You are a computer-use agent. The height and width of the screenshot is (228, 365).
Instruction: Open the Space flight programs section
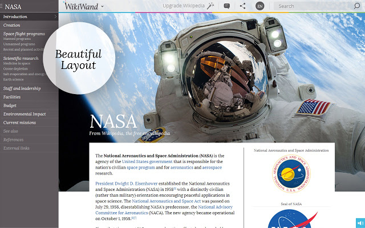pyautogui.click(x=24, y=34)
